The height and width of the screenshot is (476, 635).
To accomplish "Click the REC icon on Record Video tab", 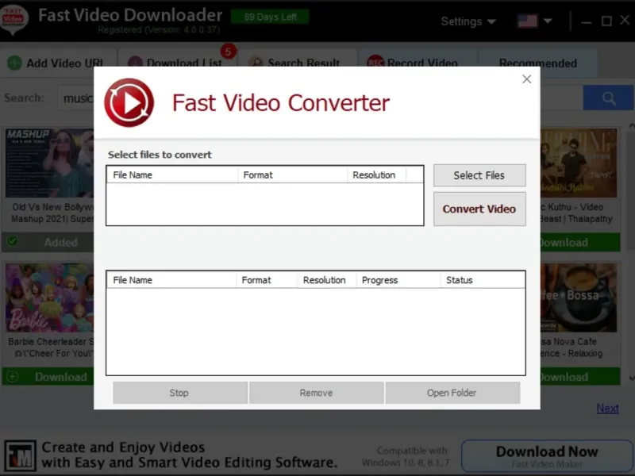I will click(x=375, y=63).
